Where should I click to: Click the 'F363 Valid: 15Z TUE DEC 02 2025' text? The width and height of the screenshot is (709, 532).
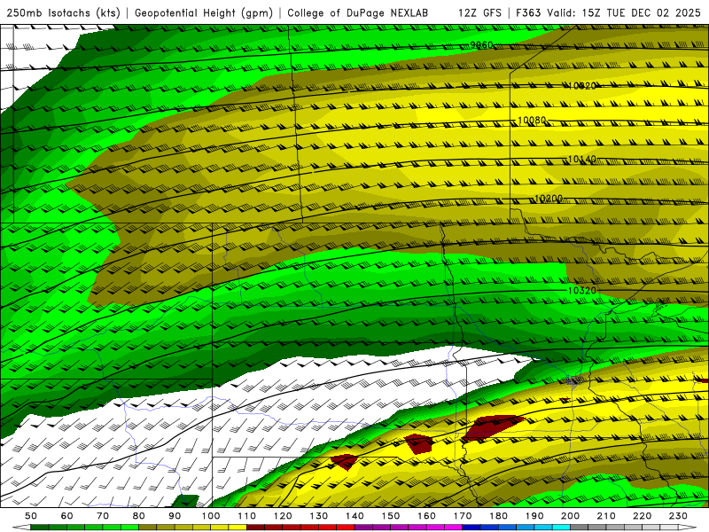tap(609, 12)
